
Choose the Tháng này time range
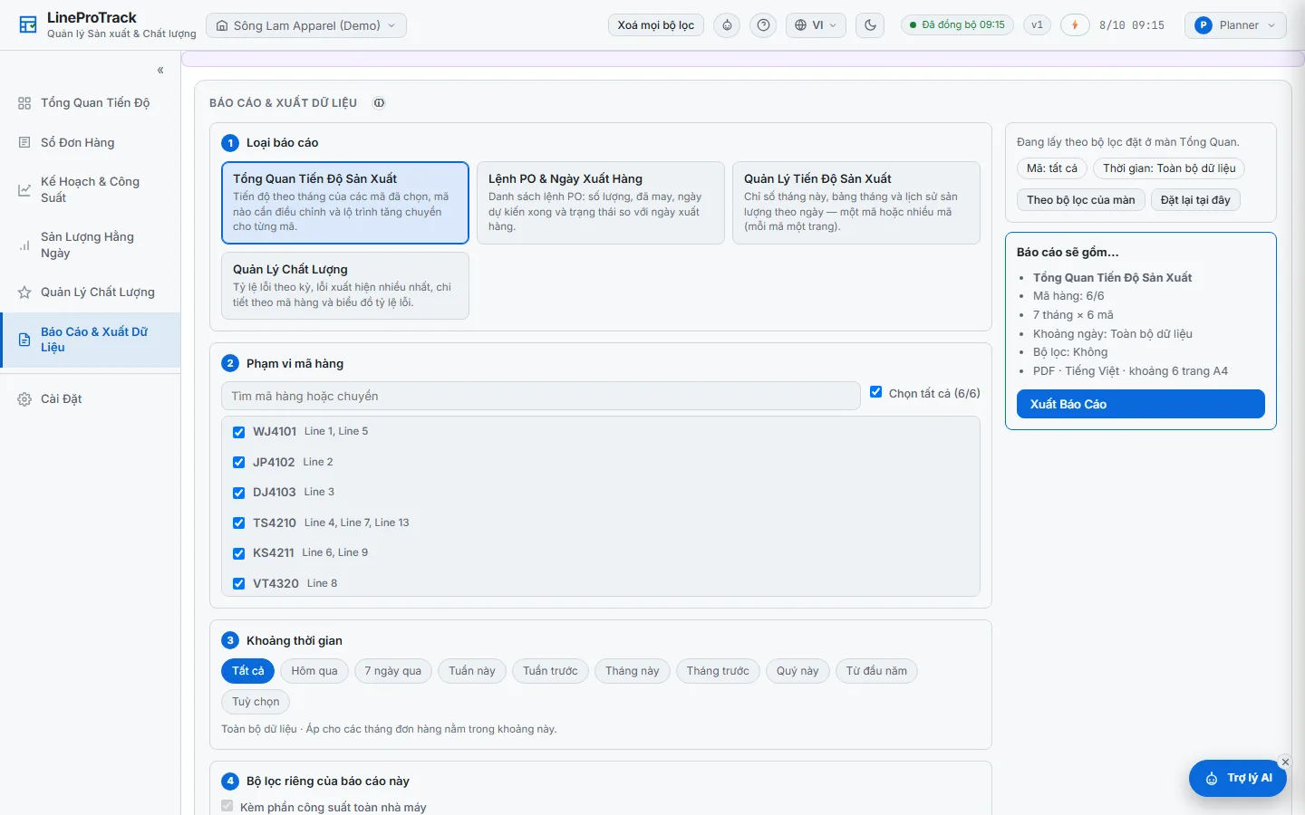click(633, 671)
